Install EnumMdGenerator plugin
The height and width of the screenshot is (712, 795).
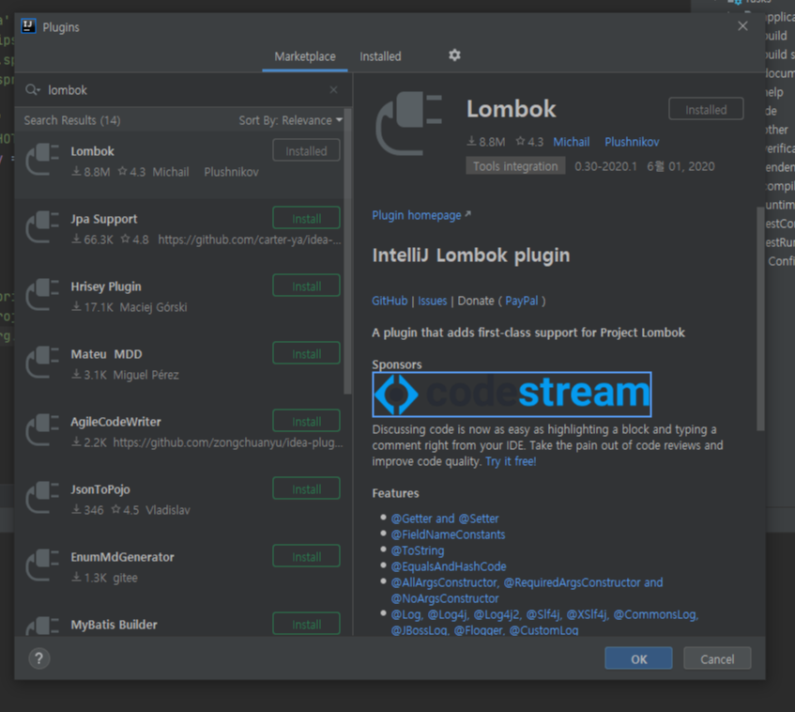(x=306, y=556)
